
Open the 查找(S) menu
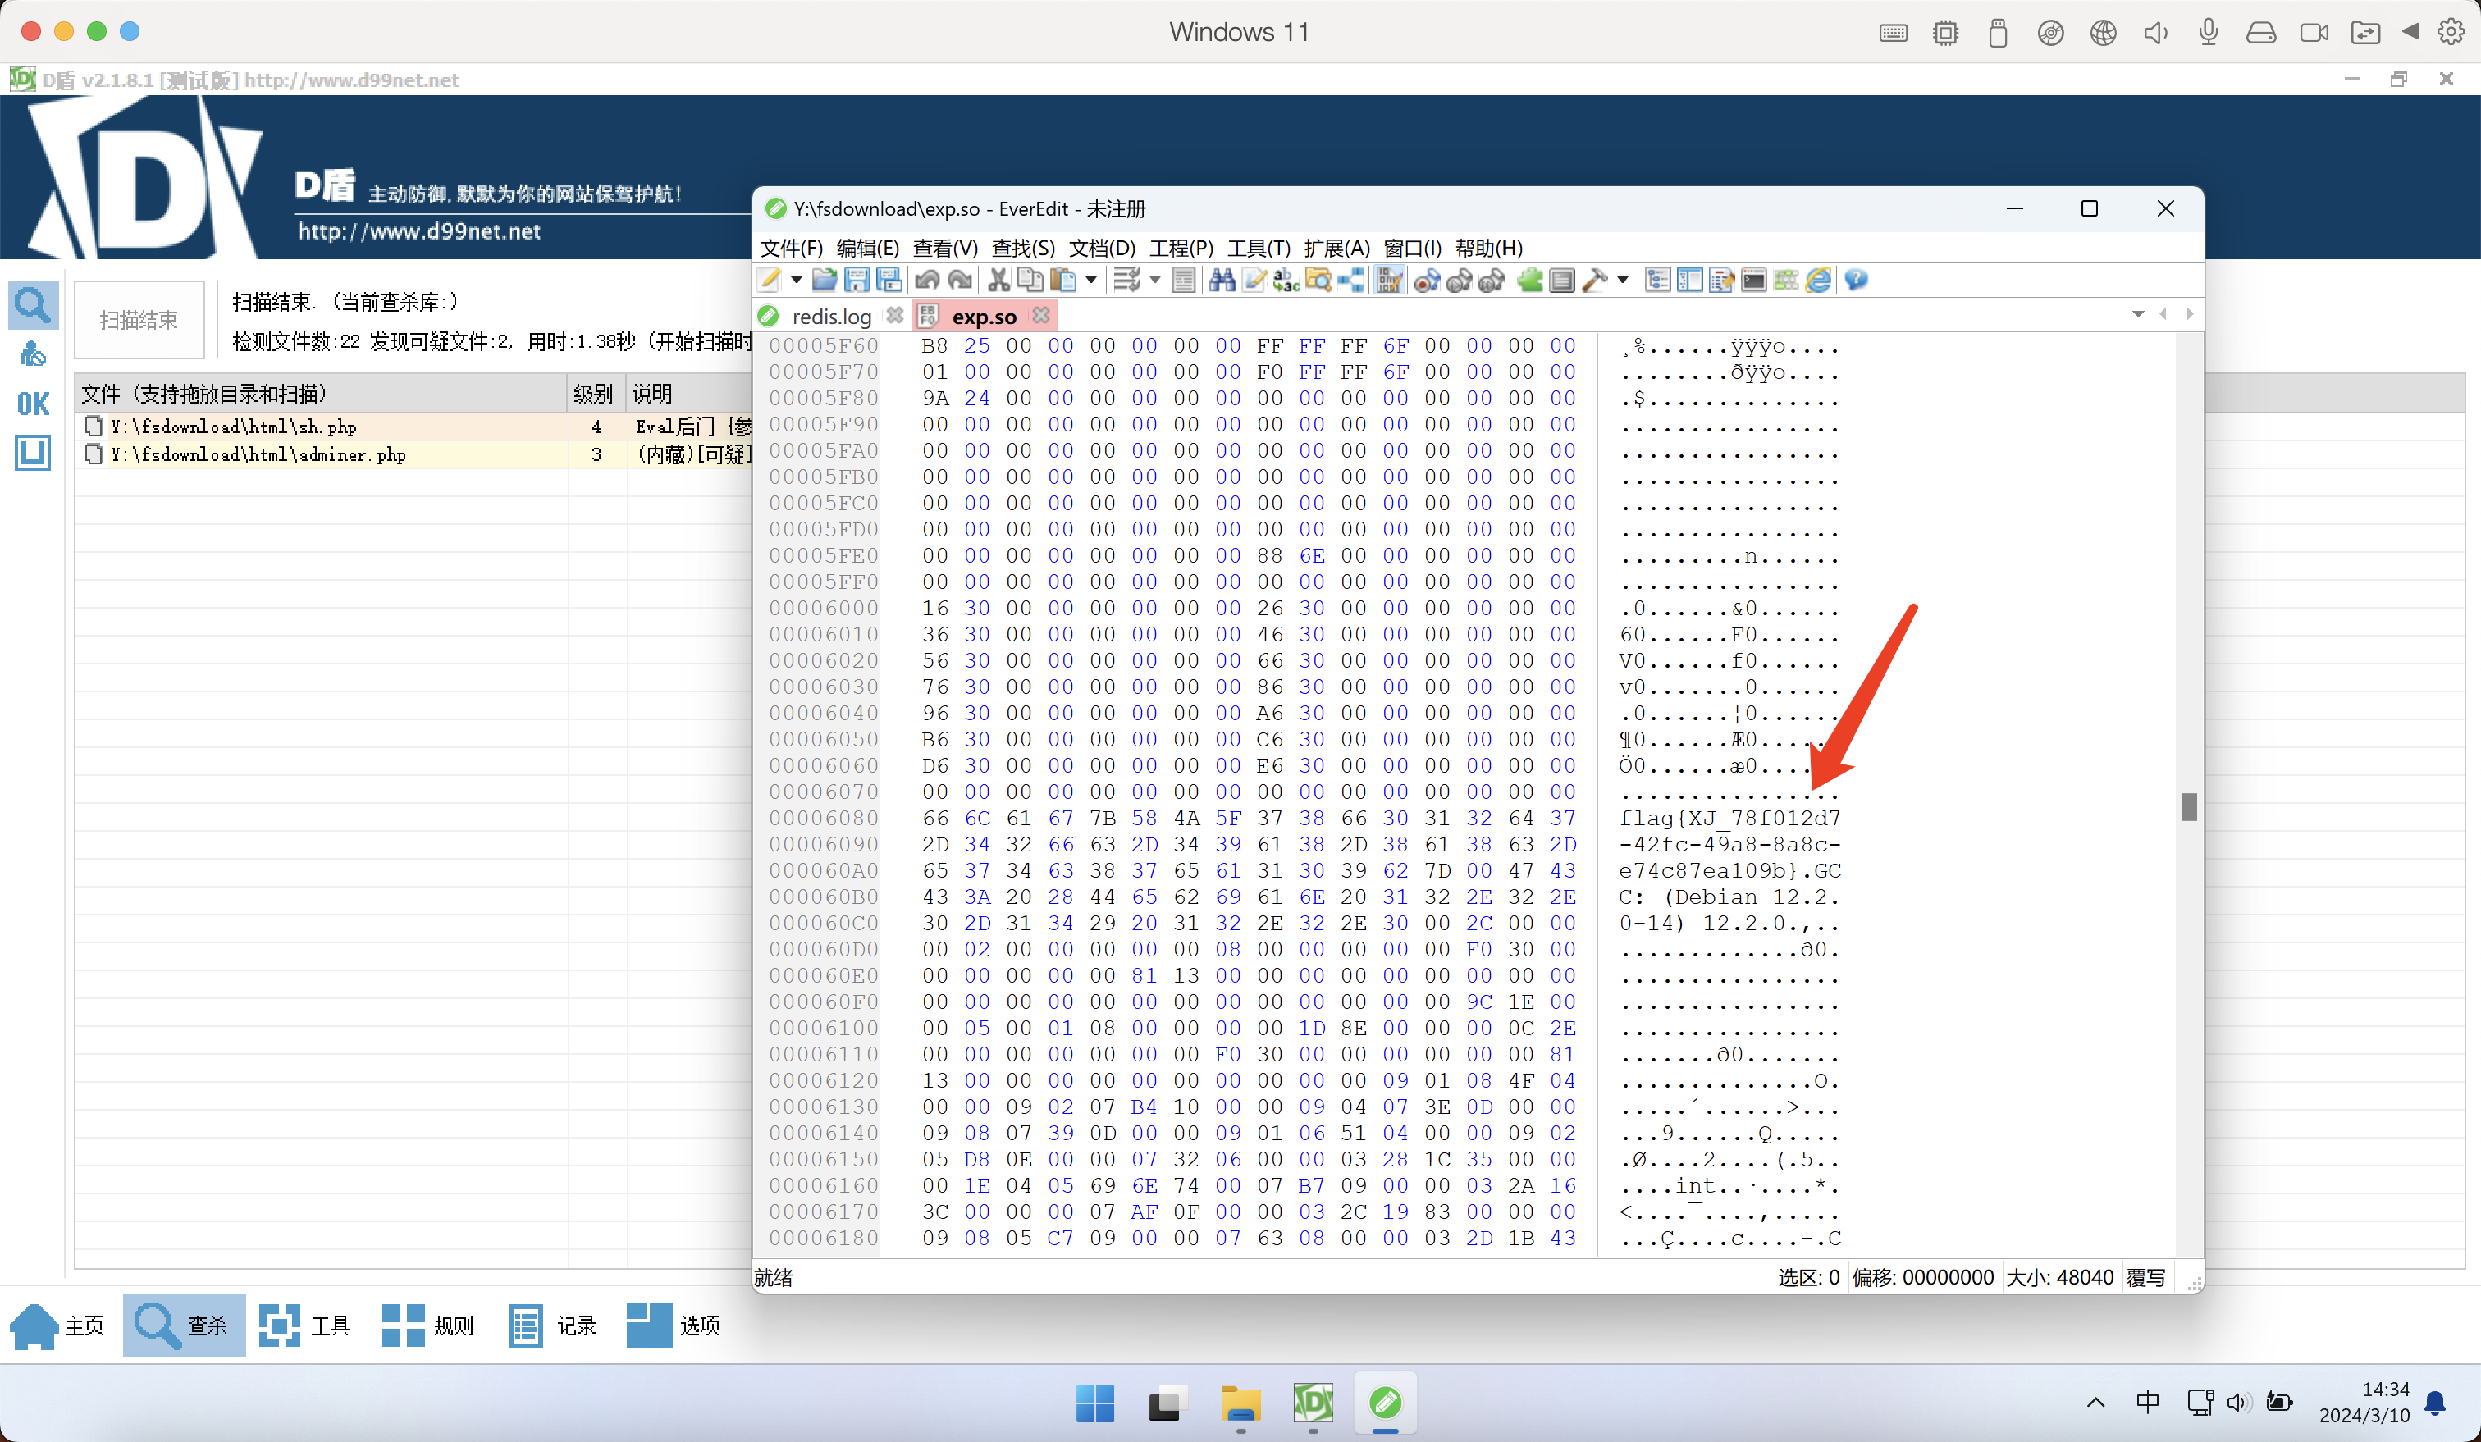point(1023,248)
